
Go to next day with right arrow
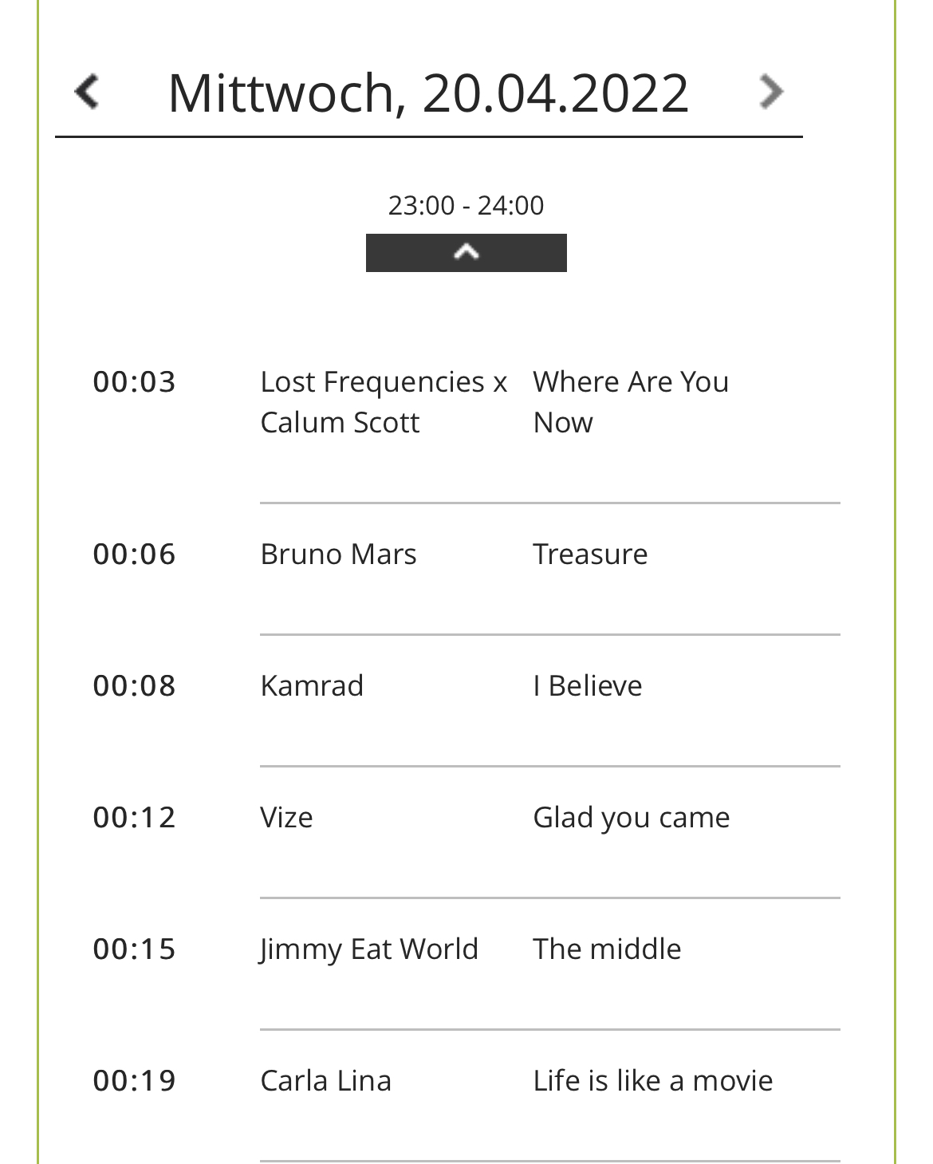coord(770,92)
